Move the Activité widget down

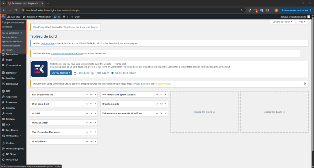point(91,113)
